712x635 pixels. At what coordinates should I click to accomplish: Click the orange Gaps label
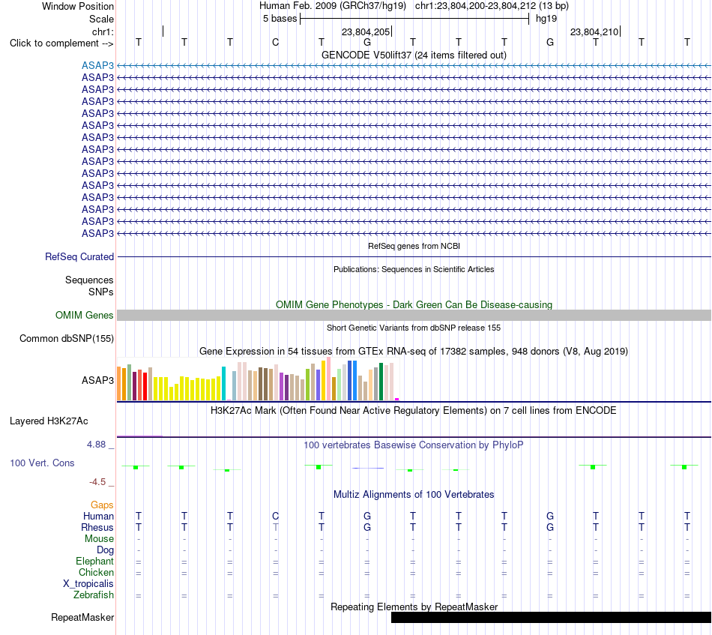[102, 505]
